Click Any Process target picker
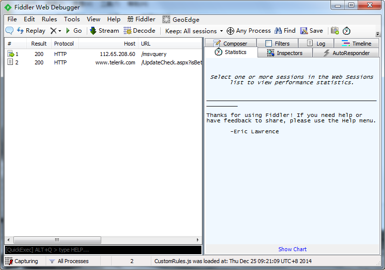Image resolution: width=385 pixels, height=270 pixels. pos(249,31)
